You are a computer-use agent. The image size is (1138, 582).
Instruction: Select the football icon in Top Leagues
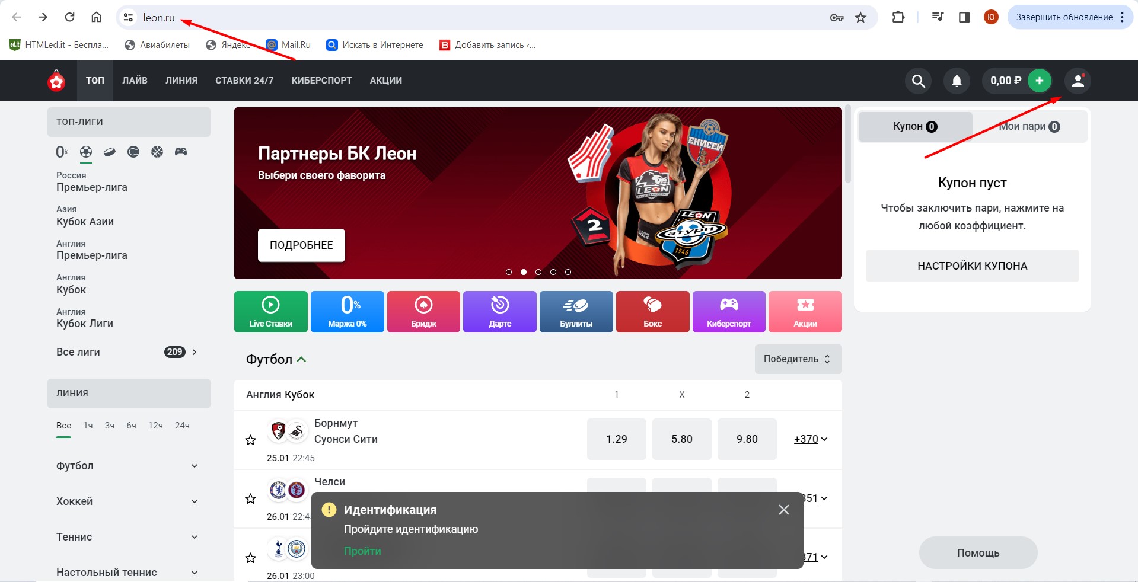[x=86, y=152]
